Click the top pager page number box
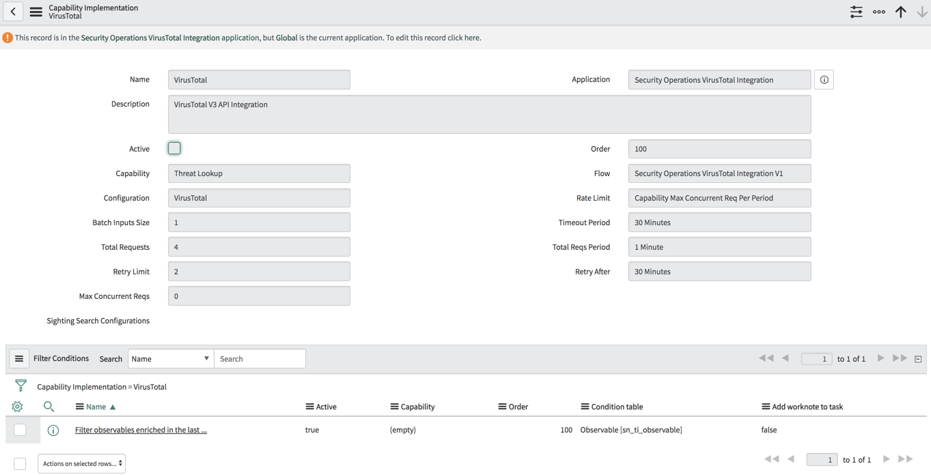931x475 pixels. [816, 358]
